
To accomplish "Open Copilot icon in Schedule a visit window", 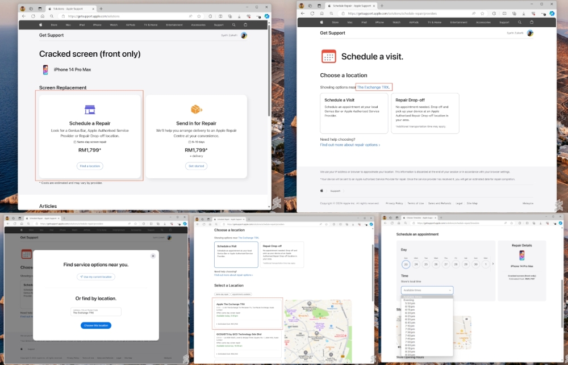I will (552, 14).
